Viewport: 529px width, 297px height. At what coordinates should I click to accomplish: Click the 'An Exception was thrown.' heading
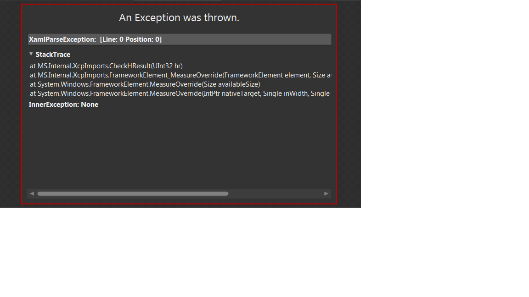[x=179, y=17]
